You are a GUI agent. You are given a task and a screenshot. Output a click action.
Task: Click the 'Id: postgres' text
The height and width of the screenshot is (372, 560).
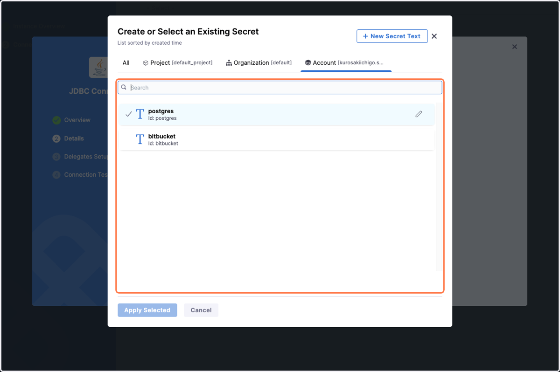coord(162,118)
